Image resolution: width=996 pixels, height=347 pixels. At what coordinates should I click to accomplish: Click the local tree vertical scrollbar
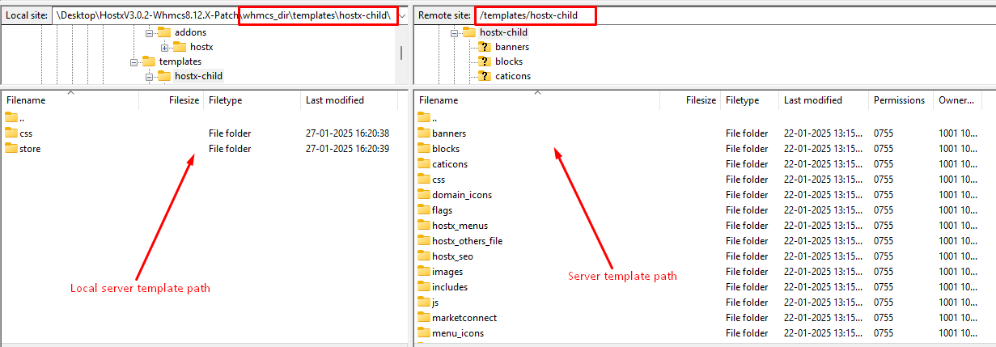401,53
